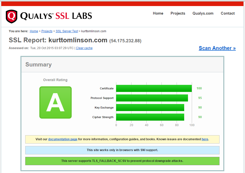Screen dimensions: 245x173
Task: Click the Overall Rating label
Action: (55, 80)
